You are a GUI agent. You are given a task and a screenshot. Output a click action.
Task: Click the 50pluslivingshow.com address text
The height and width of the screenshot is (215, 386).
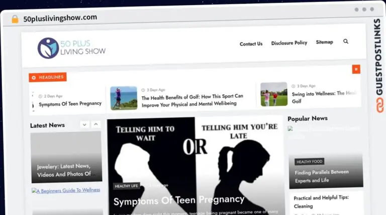pos(60,18)
